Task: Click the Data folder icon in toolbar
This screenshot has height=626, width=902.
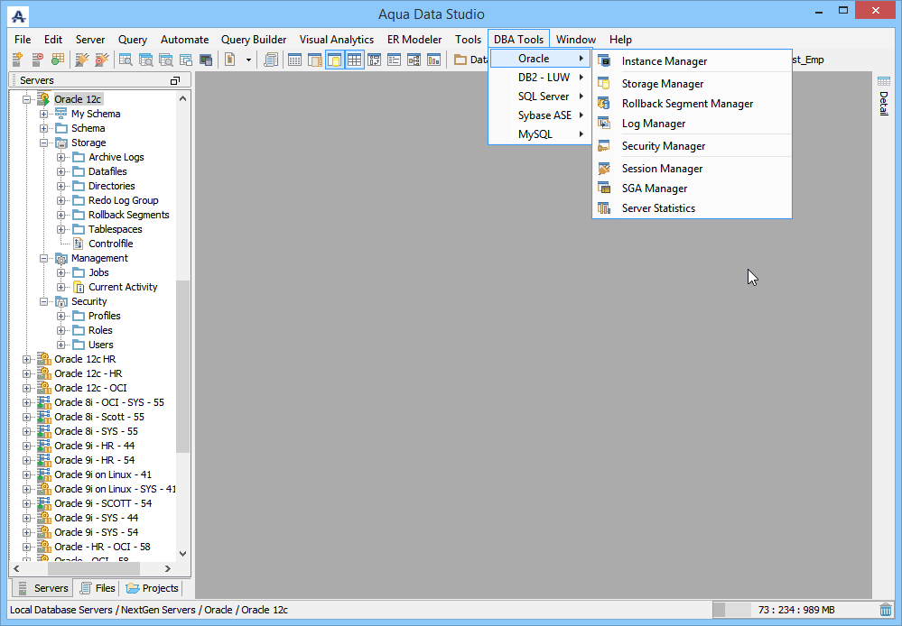Action: [x=460, y=60]
